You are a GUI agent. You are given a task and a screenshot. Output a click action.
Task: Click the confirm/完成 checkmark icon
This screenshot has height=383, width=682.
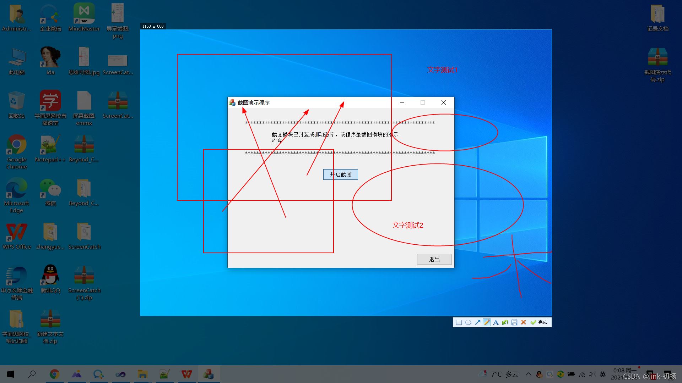coord(534,322)
